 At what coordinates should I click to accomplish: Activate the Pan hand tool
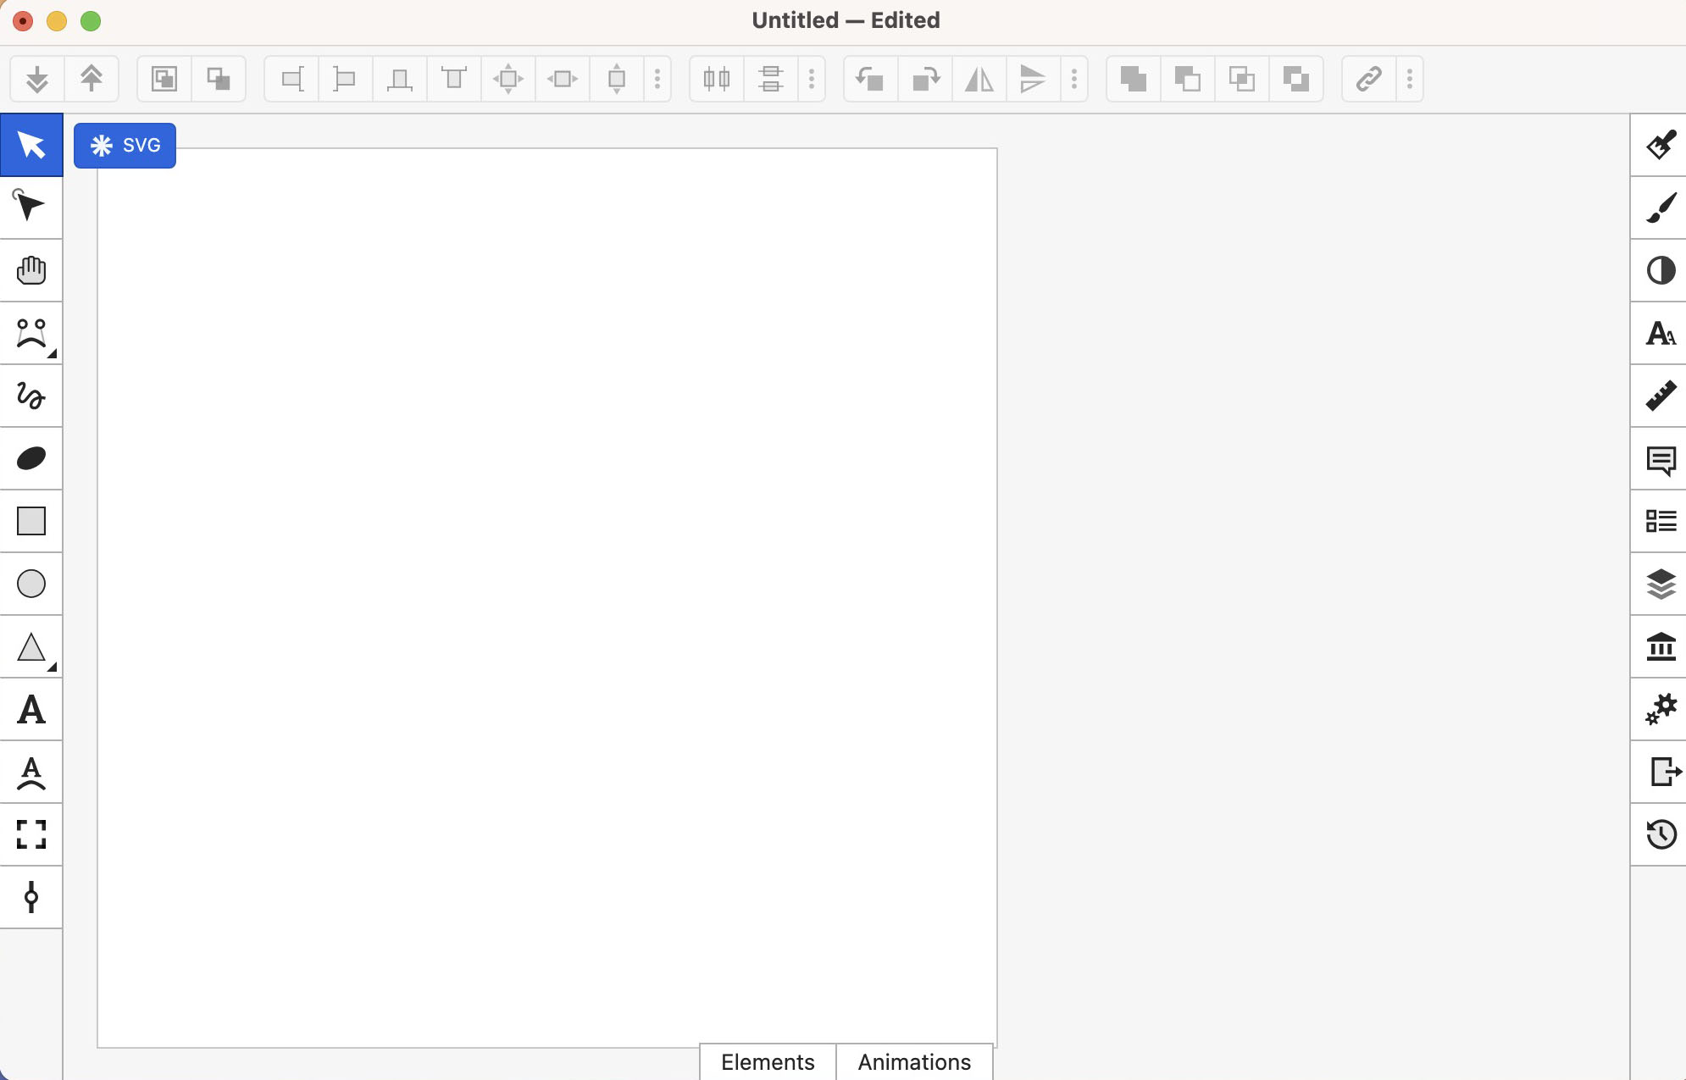pyautogui.click(x=31, y=270)
